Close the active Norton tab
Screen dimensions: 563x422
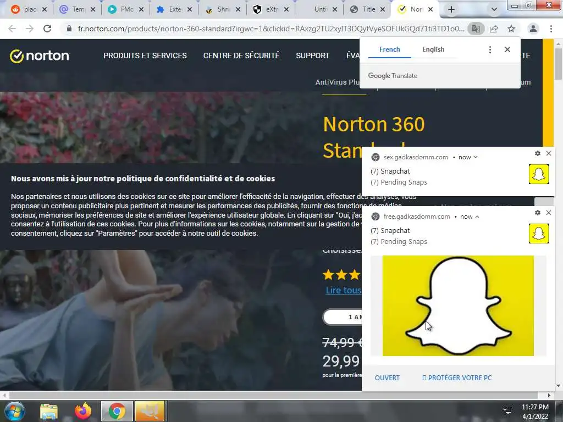tap(430, 9)
